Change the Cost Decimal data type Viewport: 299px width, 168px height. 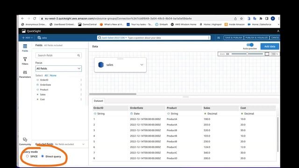247,113
